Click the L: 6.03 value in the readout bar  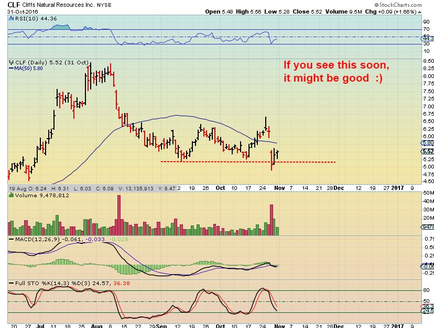tap(82, 188)
